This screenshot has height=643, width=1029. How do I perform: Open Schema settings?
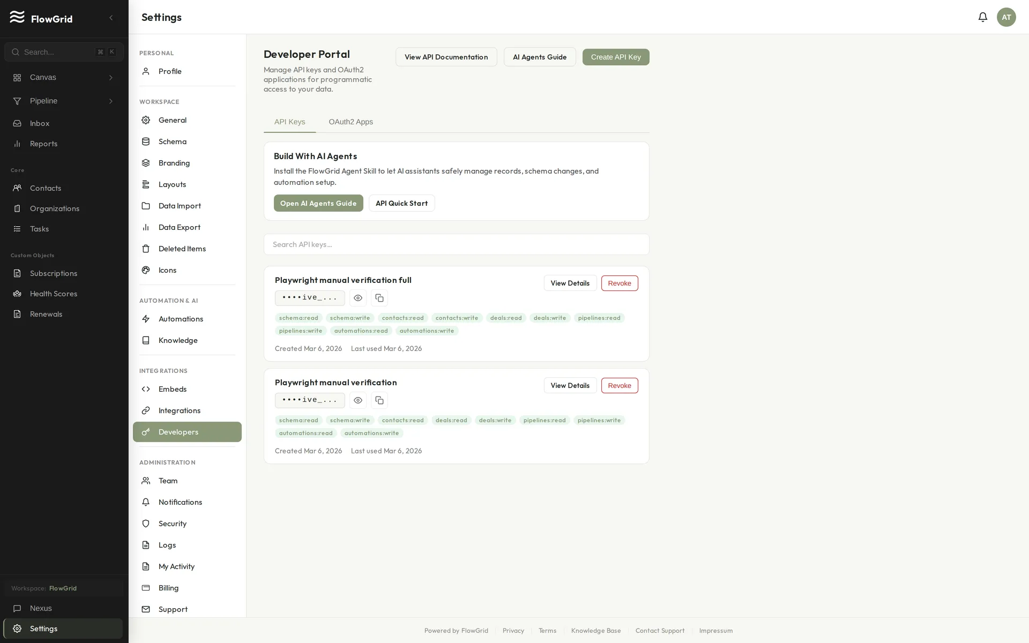tap(187, 141)
